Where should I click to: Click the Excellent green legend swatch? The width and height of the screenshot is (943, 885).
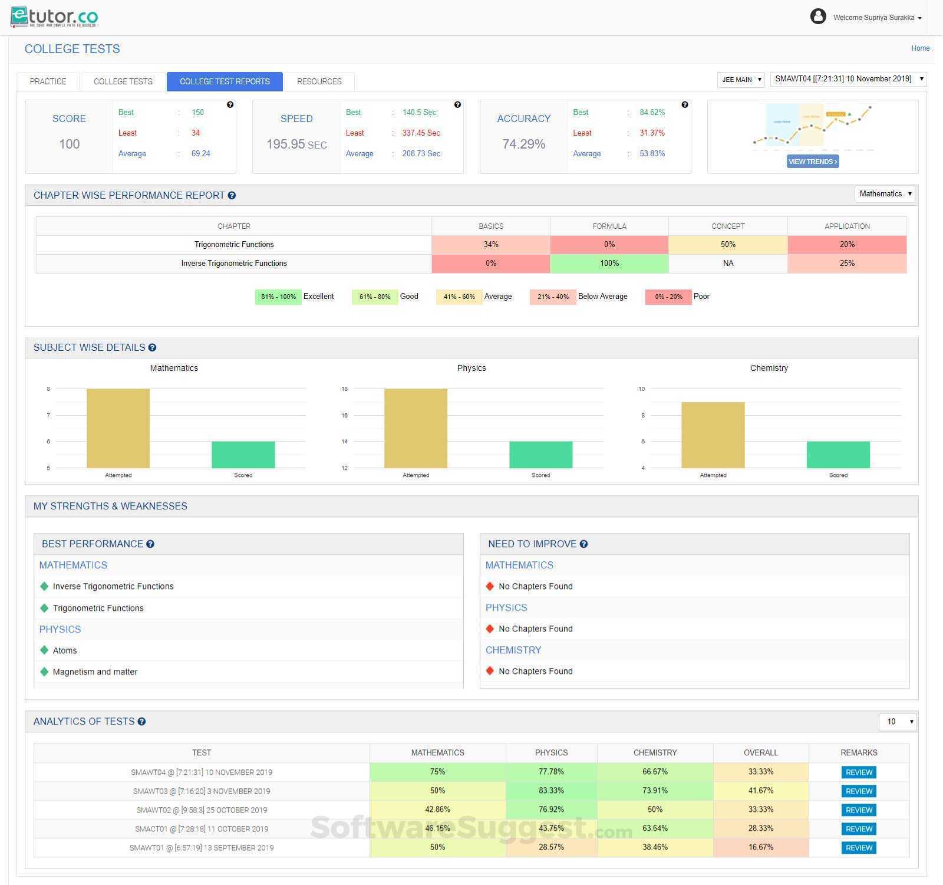pyautogui.click(x=277, y=296)
